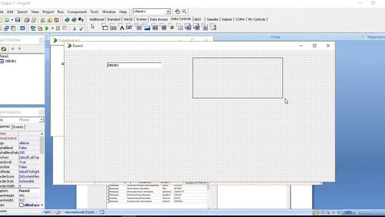Select the DBCheckBox component on the palette
The height and width of the screenshot is (217, 385).
tap(171, 27)
